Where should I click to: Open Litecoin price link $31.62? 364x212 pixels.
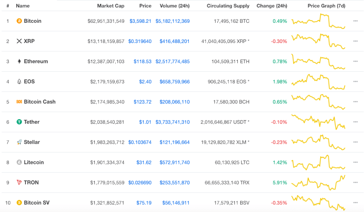pos(144,162)
